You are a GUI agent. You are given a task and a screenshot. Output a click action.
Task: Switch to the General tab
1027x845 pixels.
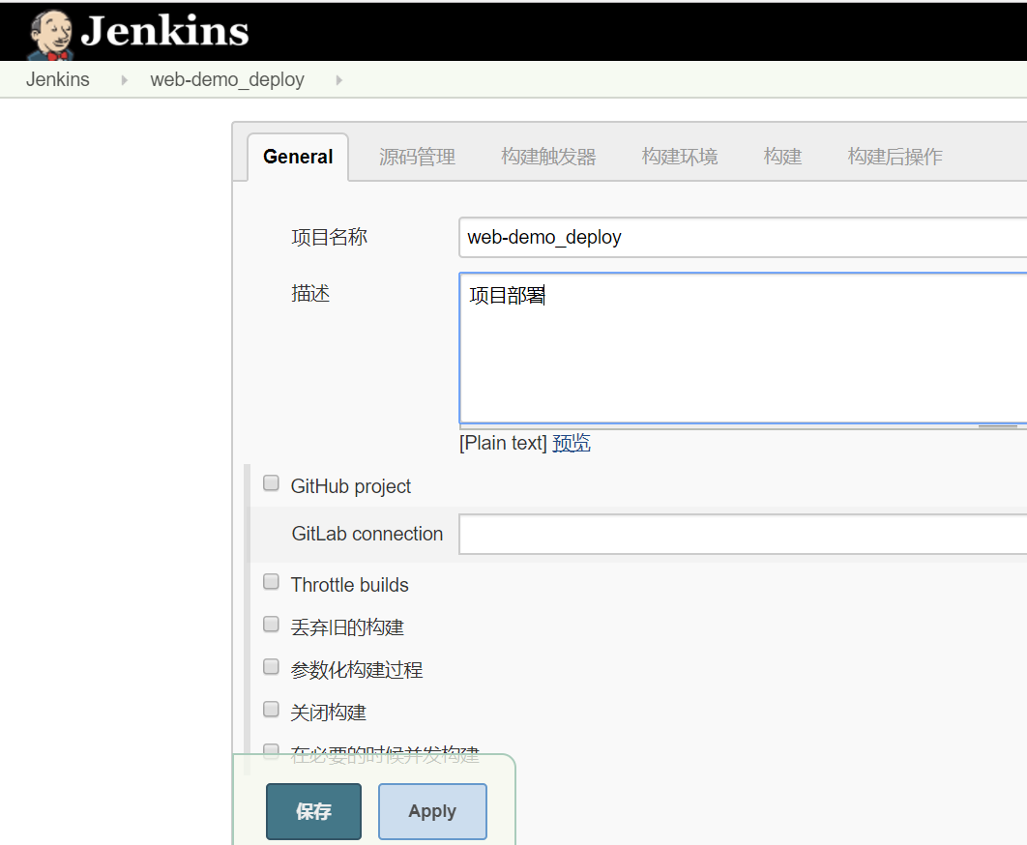[x=298, y=157]
